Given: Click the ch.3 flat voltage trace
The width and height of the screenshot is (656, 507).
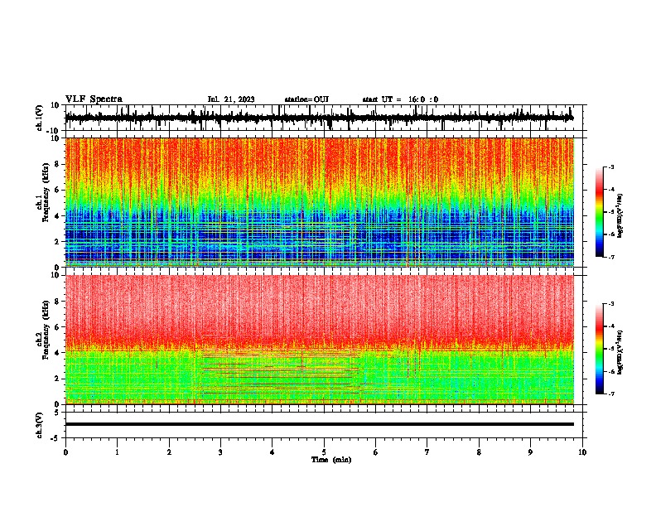Looking at the screenshot, I should point(320,424).
